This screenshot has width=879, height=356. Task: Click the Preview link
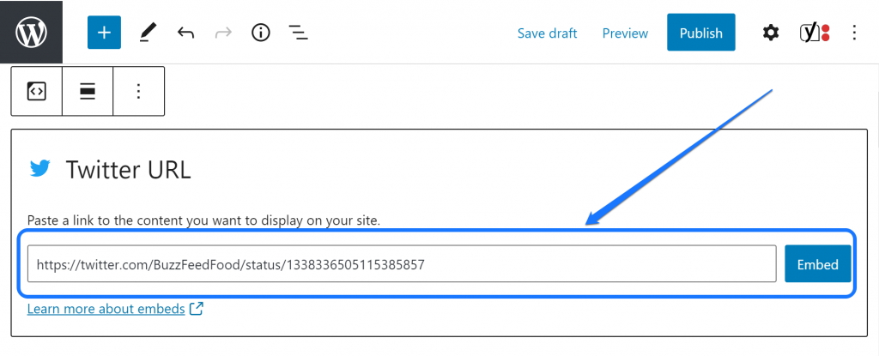click(x=625, y=33)
